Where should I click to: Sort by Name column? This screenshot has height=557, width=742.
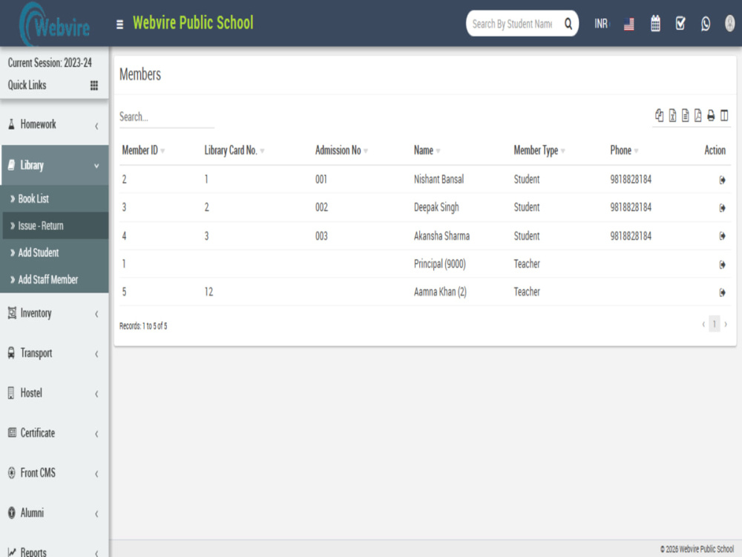[427, 151]
